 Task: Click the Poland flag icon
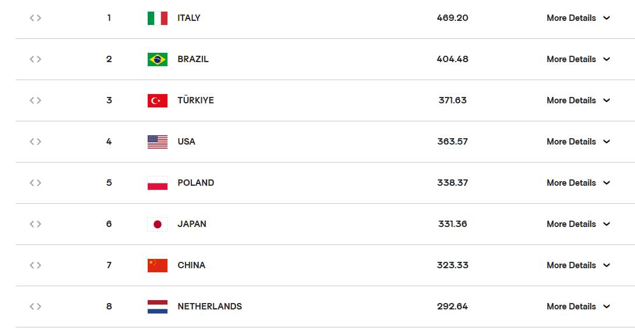(x=158, y=183)
